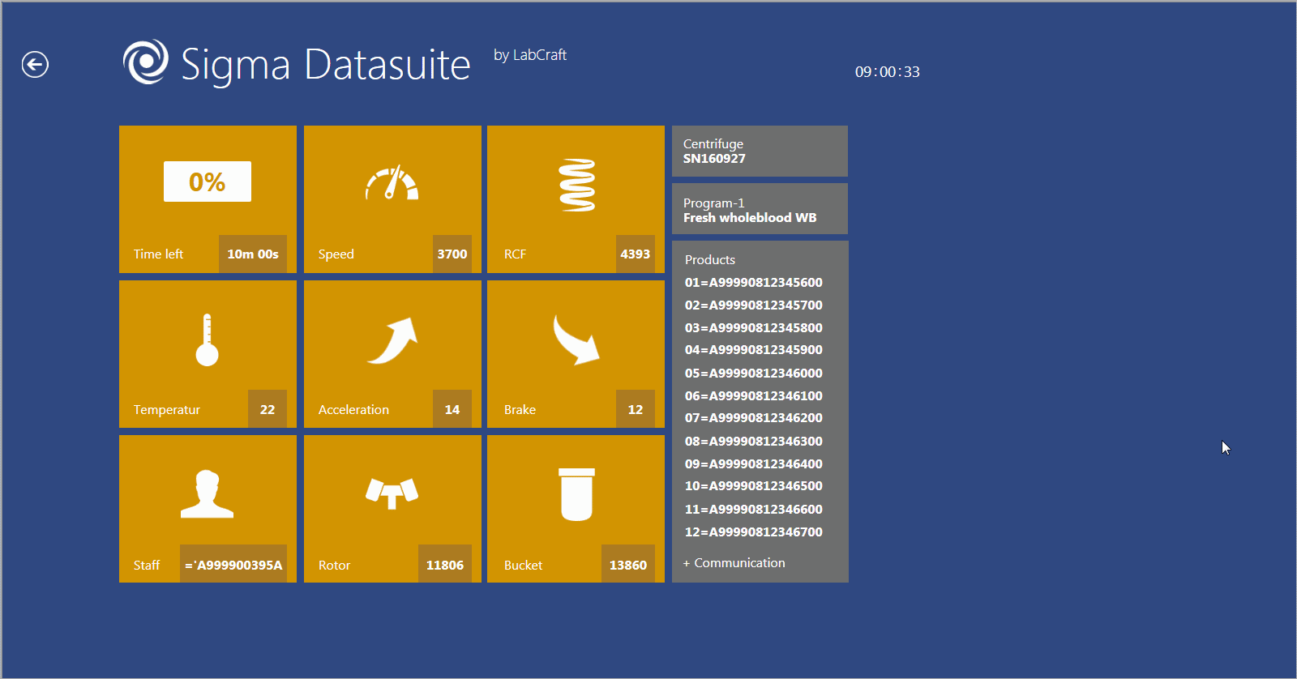
Task: Select product 01=A99990812345600
Action: (753, 282)
